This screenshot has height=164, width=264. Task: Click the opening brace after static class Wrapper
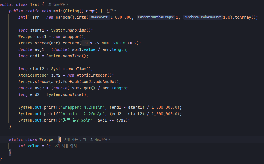pyautogui.click(x=59, y=139)
